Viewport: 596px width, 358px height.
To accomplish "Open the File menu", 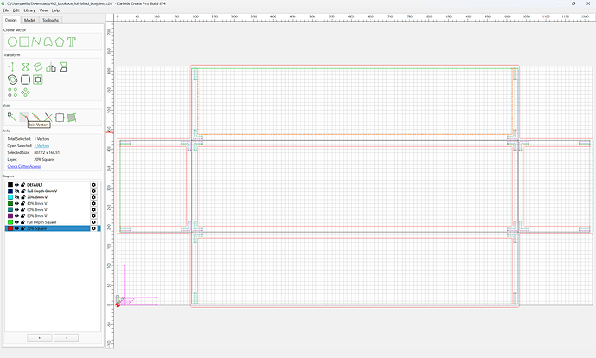I will coord(6,10).
